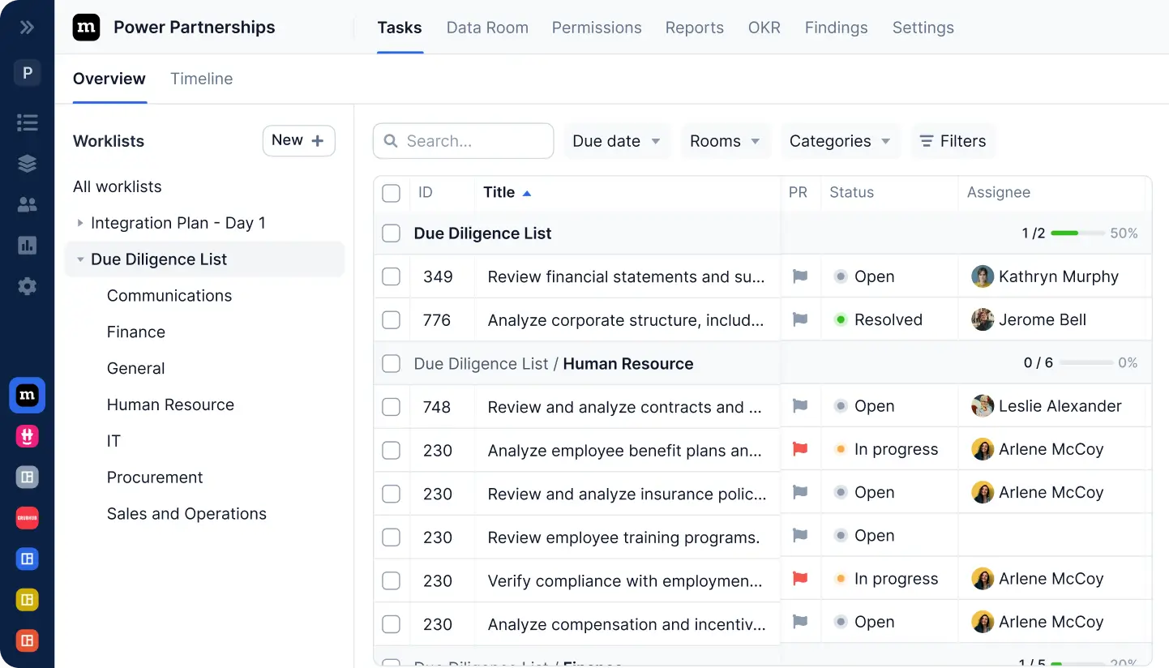Open the Data Room section
The height and width of the screenshot is (668, 1169).
(487, 27)
